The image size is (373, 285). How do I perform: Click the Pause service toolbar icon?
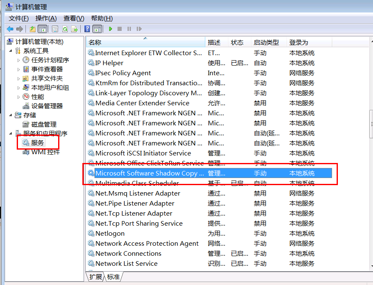pyautogui.click(x=129, y=29)
